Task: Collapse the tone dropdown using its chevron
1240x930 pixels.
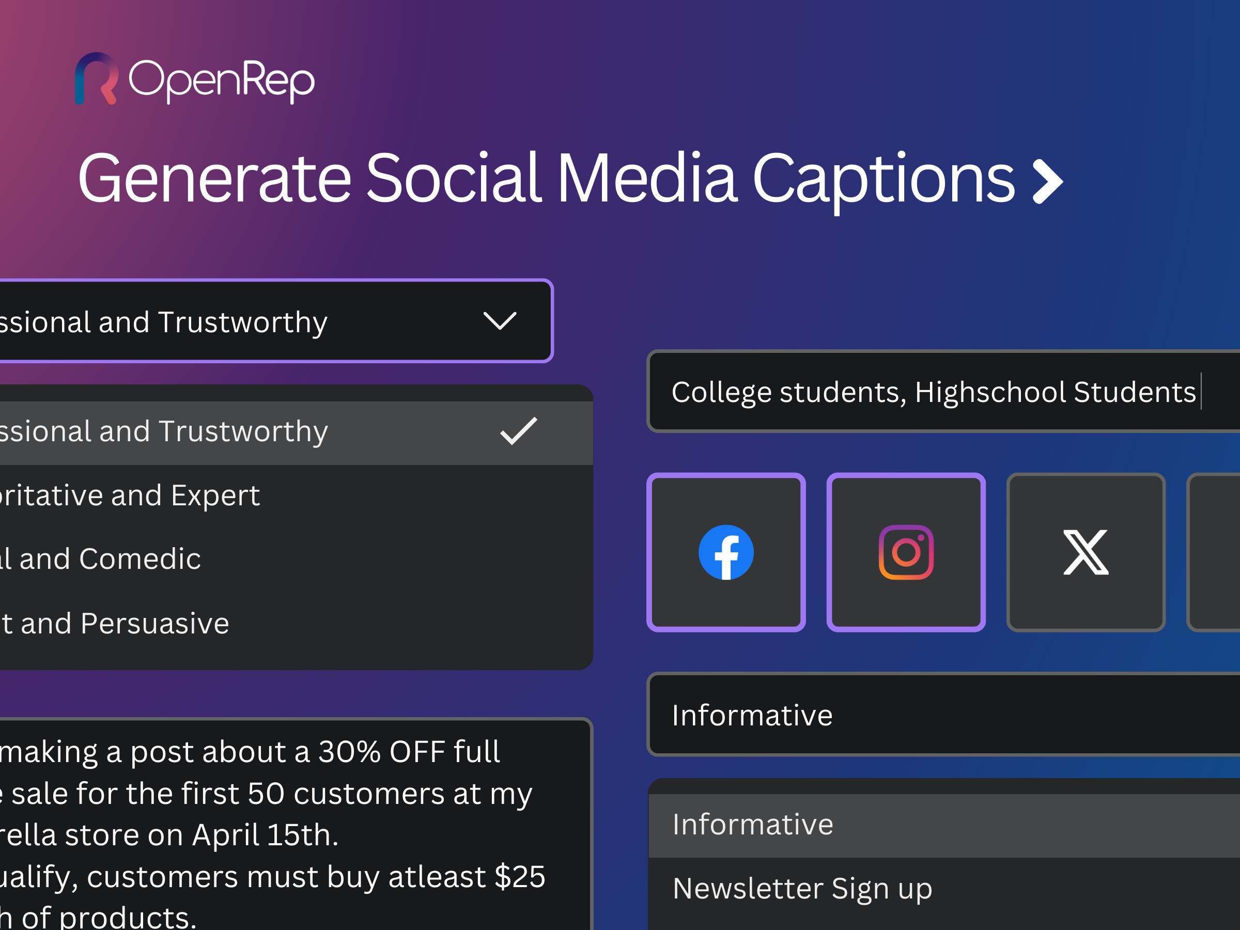Action: (x=500, y=321)
